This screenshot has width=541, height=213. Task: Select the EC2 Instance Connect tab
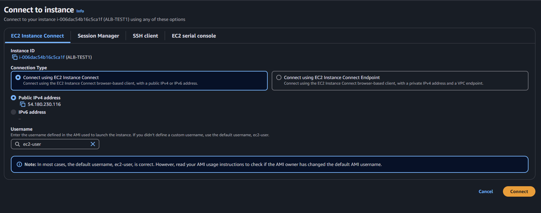[x=37, y=36]
